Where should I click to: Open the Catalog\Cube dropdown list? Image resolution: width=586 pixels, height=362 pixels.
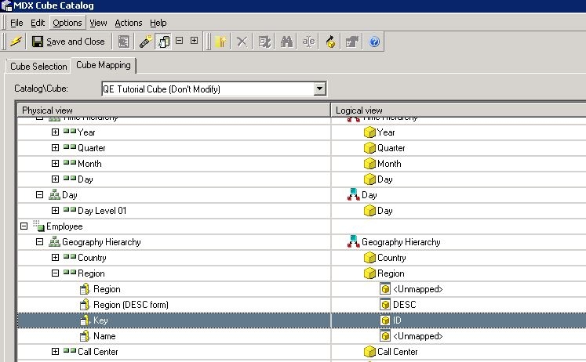coord(319,89)
